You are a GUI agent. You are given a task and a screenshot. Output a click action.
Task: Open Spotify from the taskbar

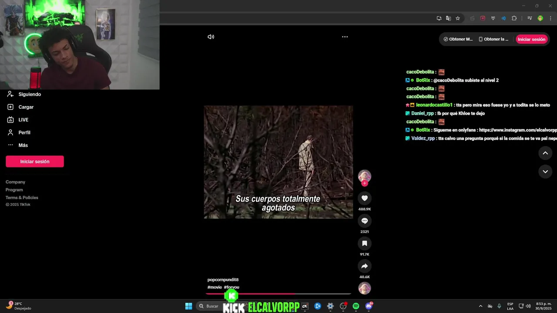(356, 306)
